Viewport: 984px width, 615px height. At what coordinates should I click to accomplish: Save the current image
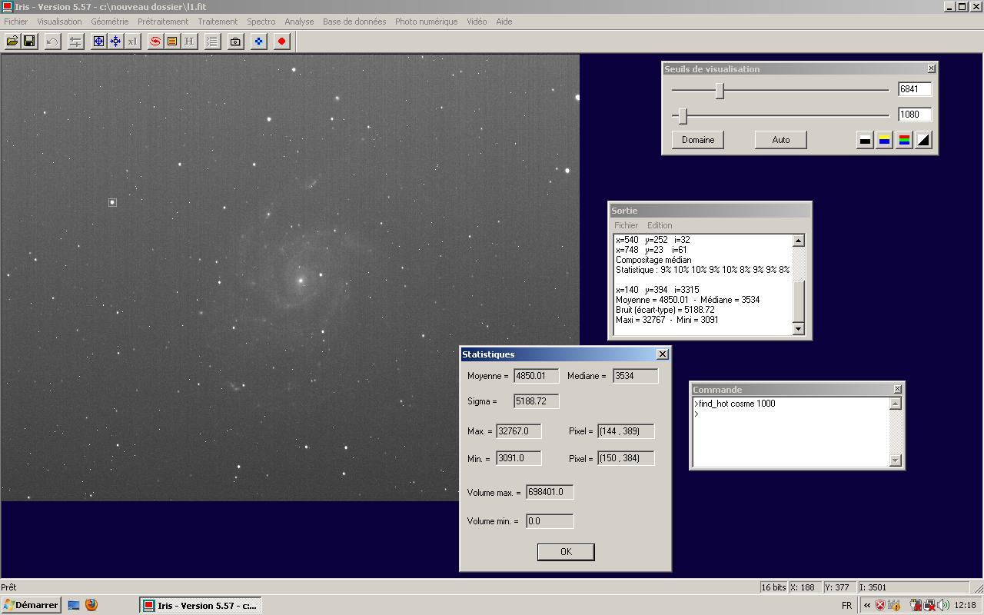(x=30, y=41)
